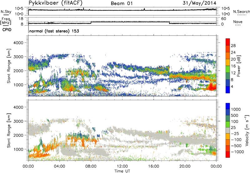Click the '04:00' time axis tick label

[59, 166]
